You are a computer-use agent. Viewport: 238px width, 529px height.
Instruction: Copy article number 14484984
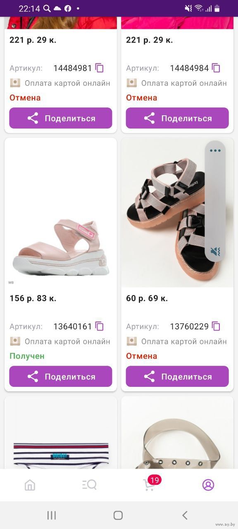[216, 68]
